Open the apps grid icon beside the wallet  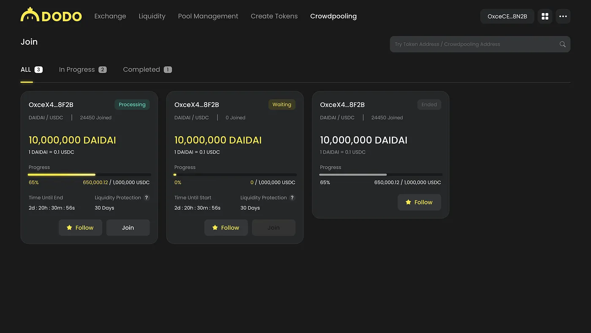pos(545,16)
